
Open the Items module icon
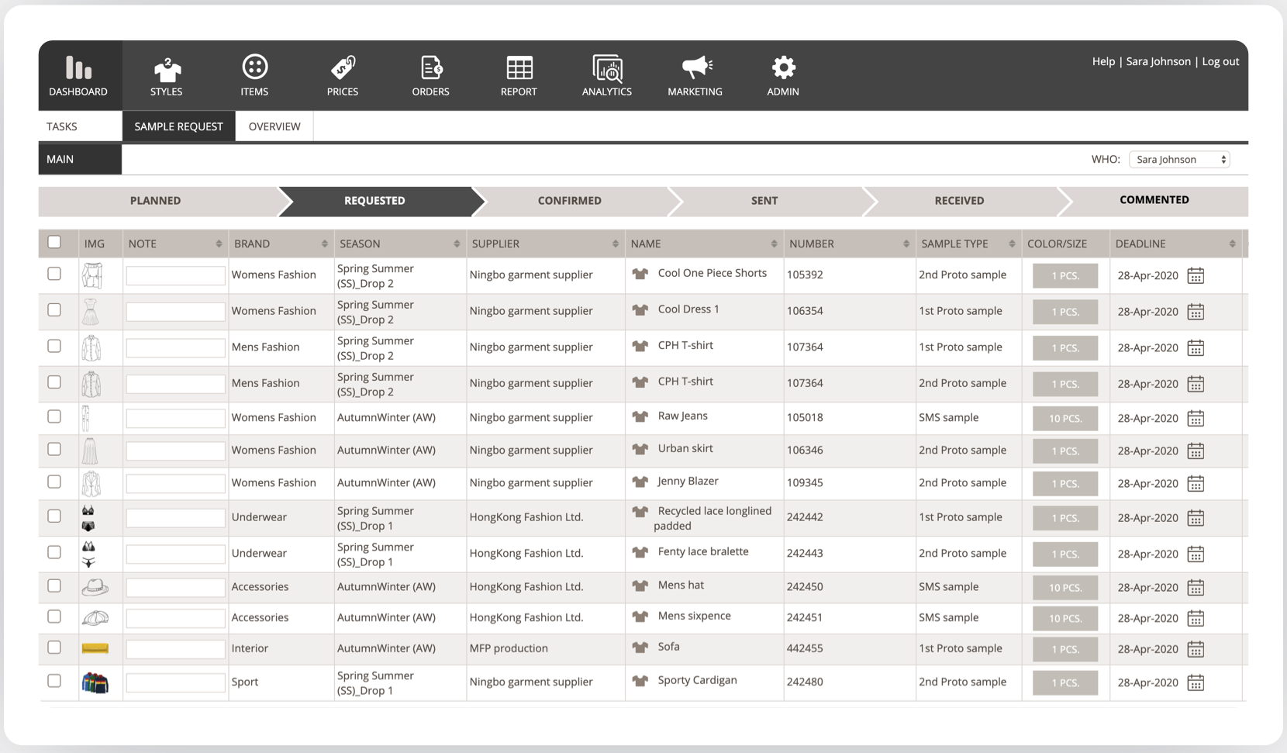pyautogui.click(x=254, y=67)
